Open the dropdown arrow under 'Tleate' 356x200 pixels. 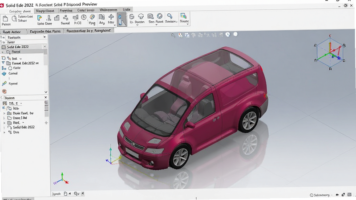[x=187, y=24]
